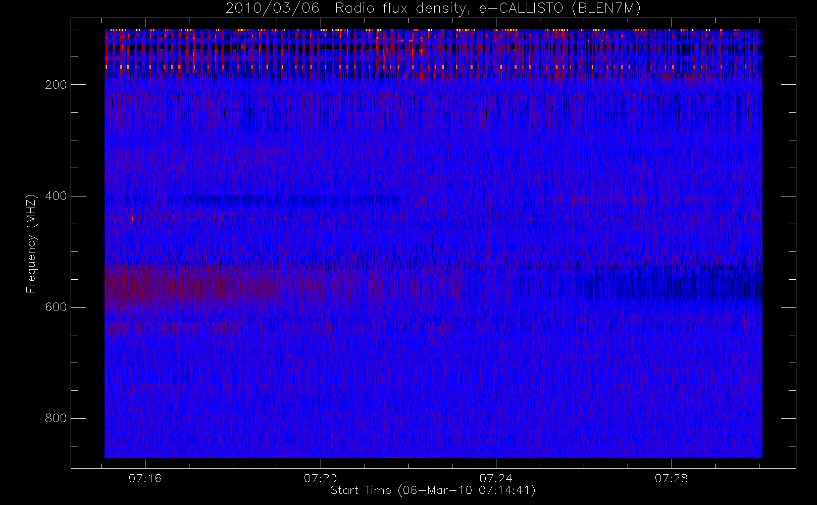Image resolution: width=817 pixels, height=505 pixels.
Task: Click the 800 frequency tick label
Action: [x=56, y=418]
